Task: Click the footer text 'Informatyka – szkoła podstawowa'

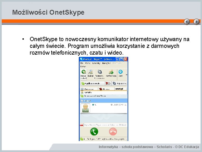Action: click(x=126, y=147)
